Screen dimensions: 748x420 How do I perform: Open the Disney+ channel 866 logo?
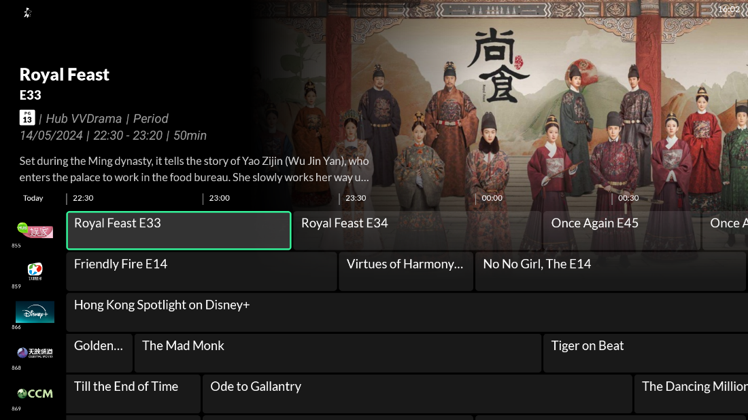[35, 312]
